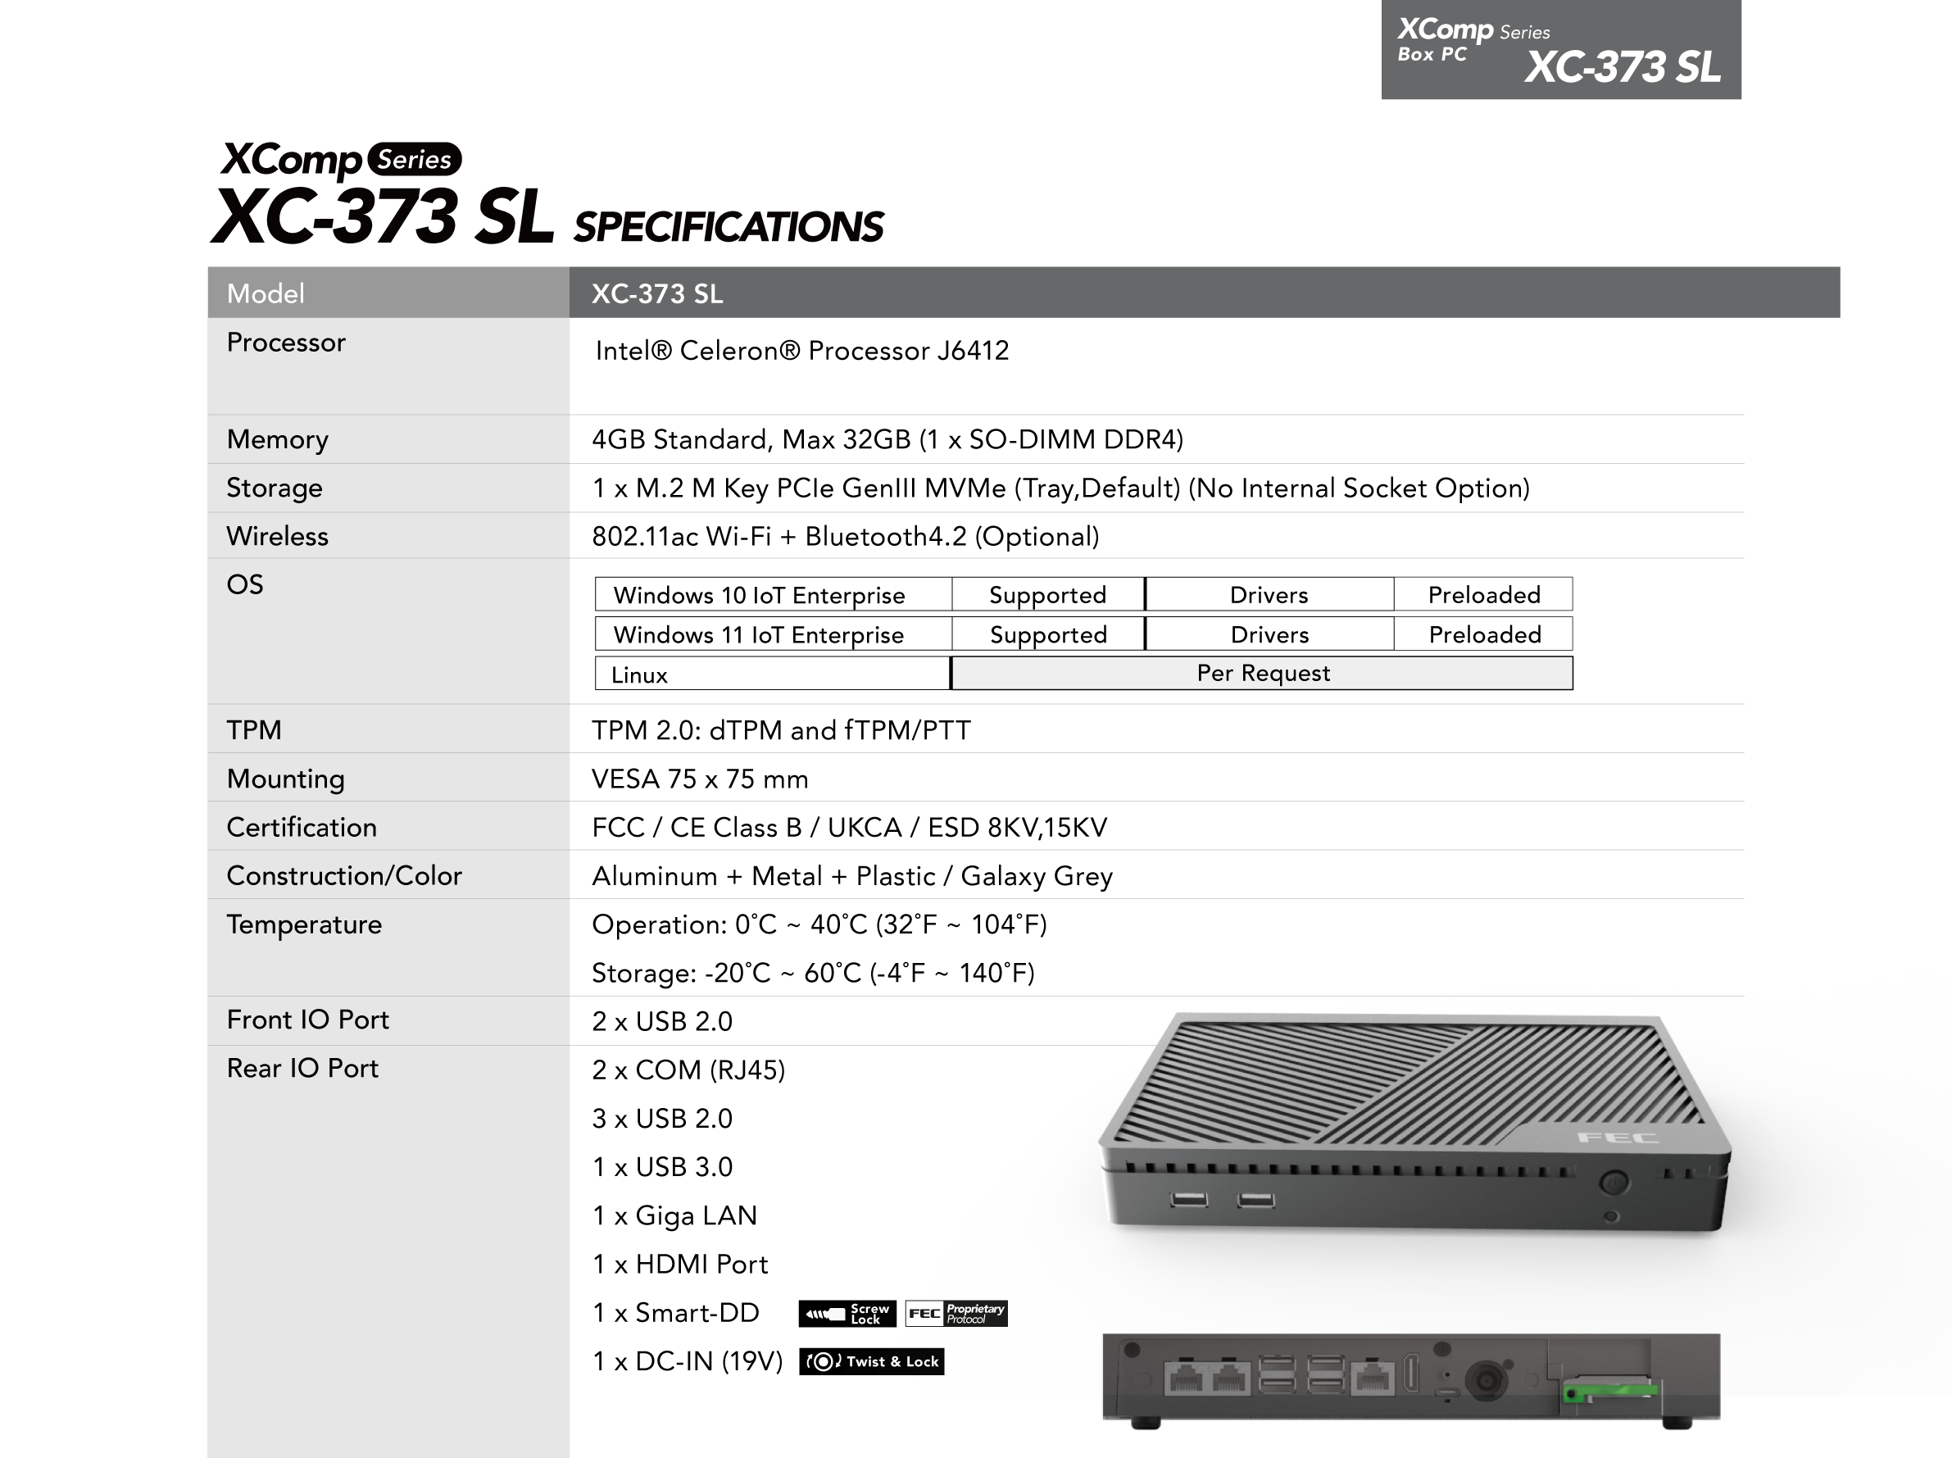This screenshot has width=1952, height=1458.
Task: Click the Processor row label
Action: tap(286, 343)
